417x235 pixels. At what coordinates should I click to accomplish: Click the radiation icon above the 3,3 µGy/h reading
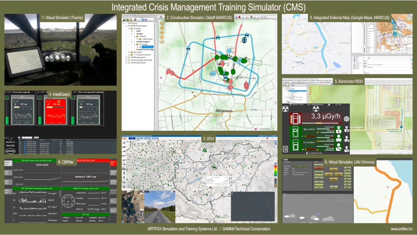coord(316,109)
